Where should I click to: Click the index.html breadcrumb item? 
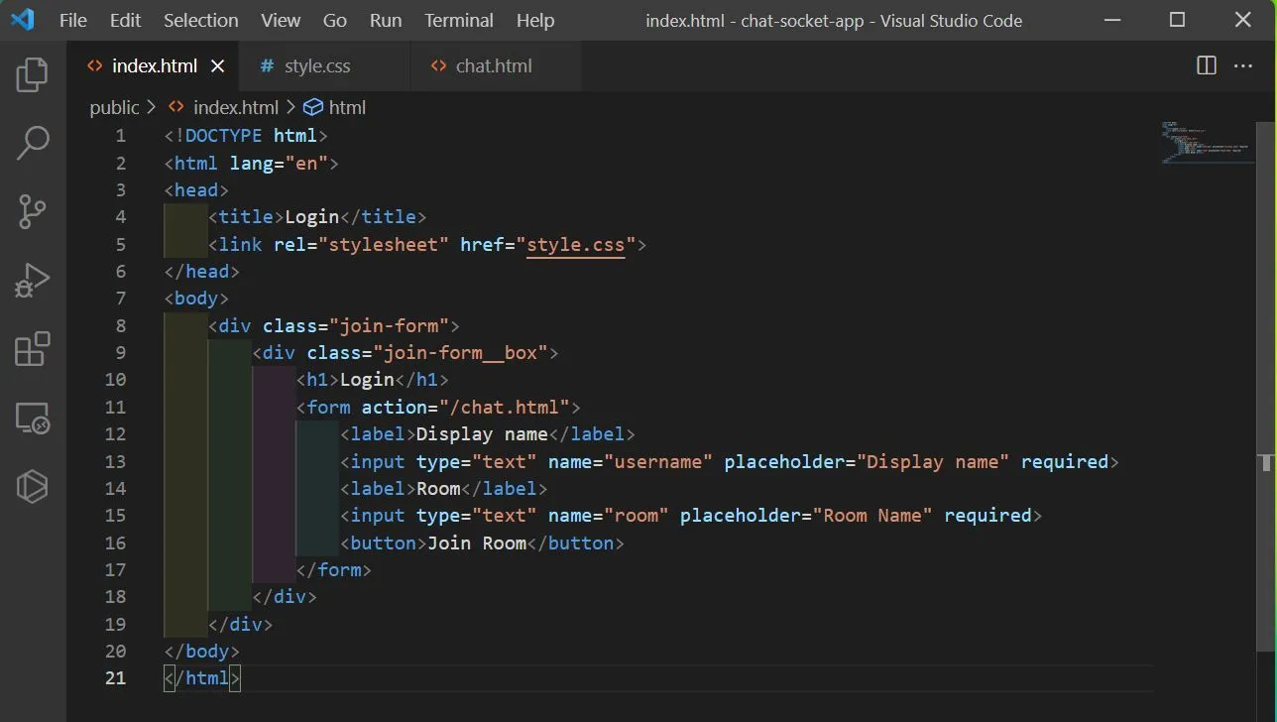[x=236, y=107]
